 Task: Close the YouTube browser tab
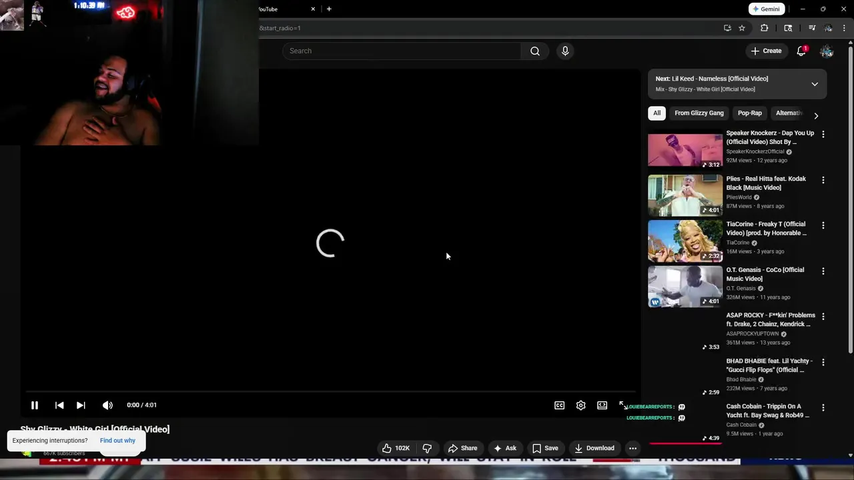coord(313,9)
